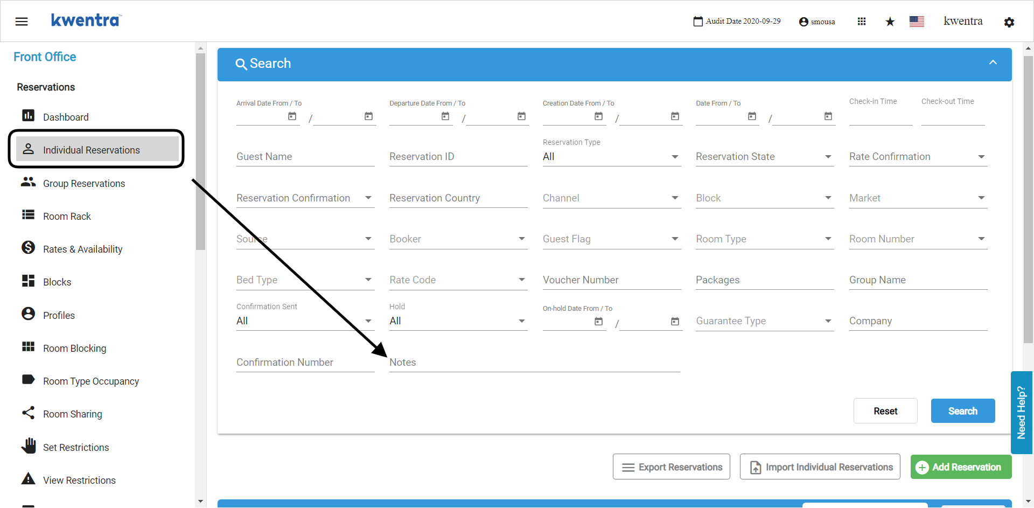Select Individual Reservations in sidebar
The width and height of the screenshot is (1034, 508).
click(97, 149)
